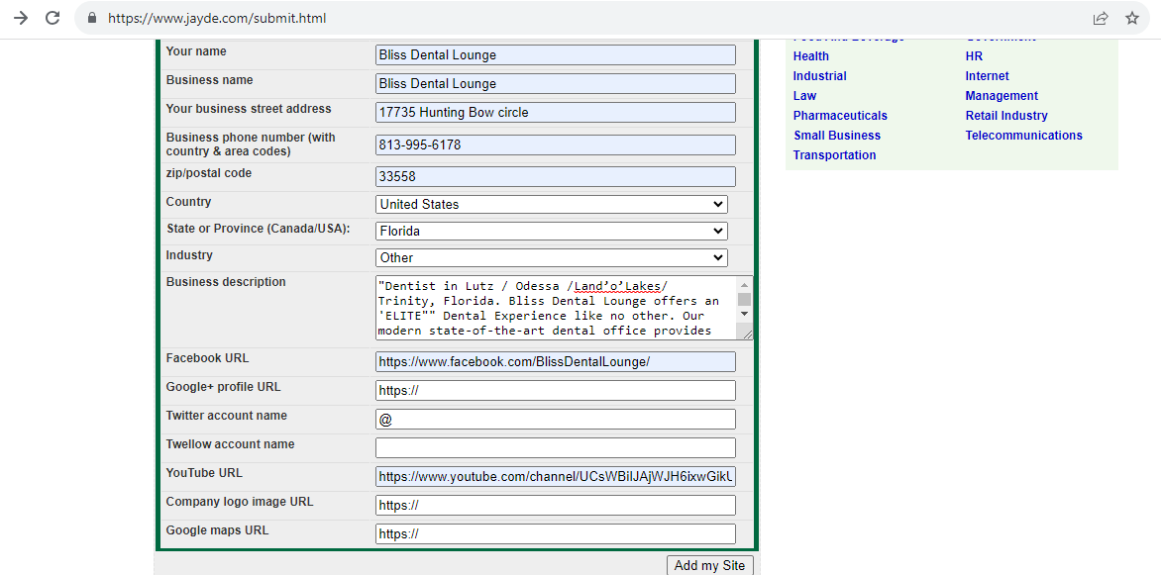The width and height of the screenshot is (1161, 575).
Task: Open the Transportation category link
Action: [834, 155]
